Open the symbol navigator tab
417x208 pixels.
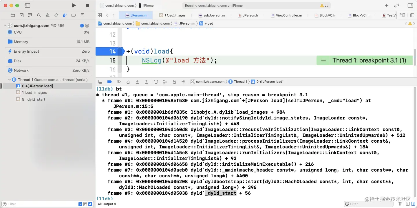pyautogui.click(x=30, y=15)
